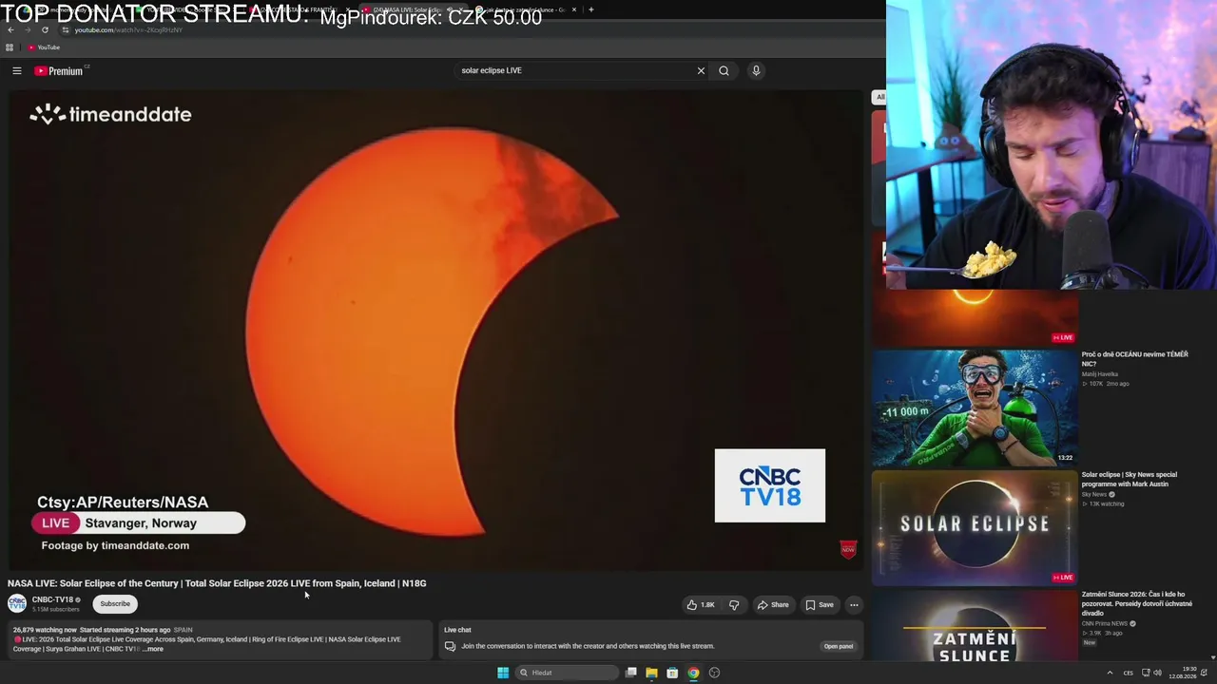
Task: Subscribe to CNBC-TV18 channel
Action: coord(115,603)
